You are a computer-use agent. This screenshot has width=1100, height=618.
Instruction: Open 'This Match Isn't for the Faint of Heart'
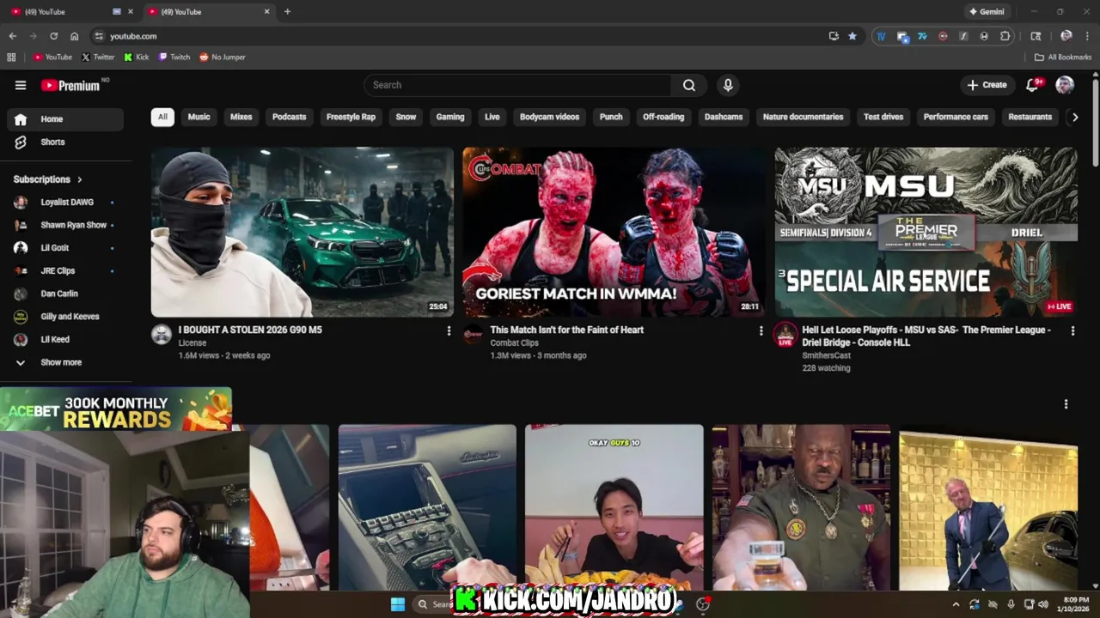[567, 330]
